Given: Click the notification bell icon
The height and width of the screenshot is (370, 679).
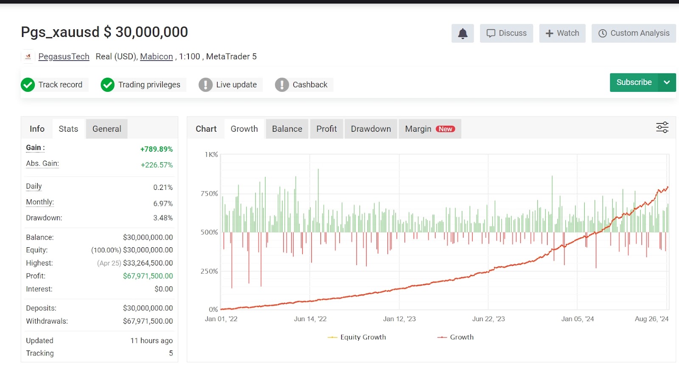Looking at the screenshot, I should coord(463,33).
